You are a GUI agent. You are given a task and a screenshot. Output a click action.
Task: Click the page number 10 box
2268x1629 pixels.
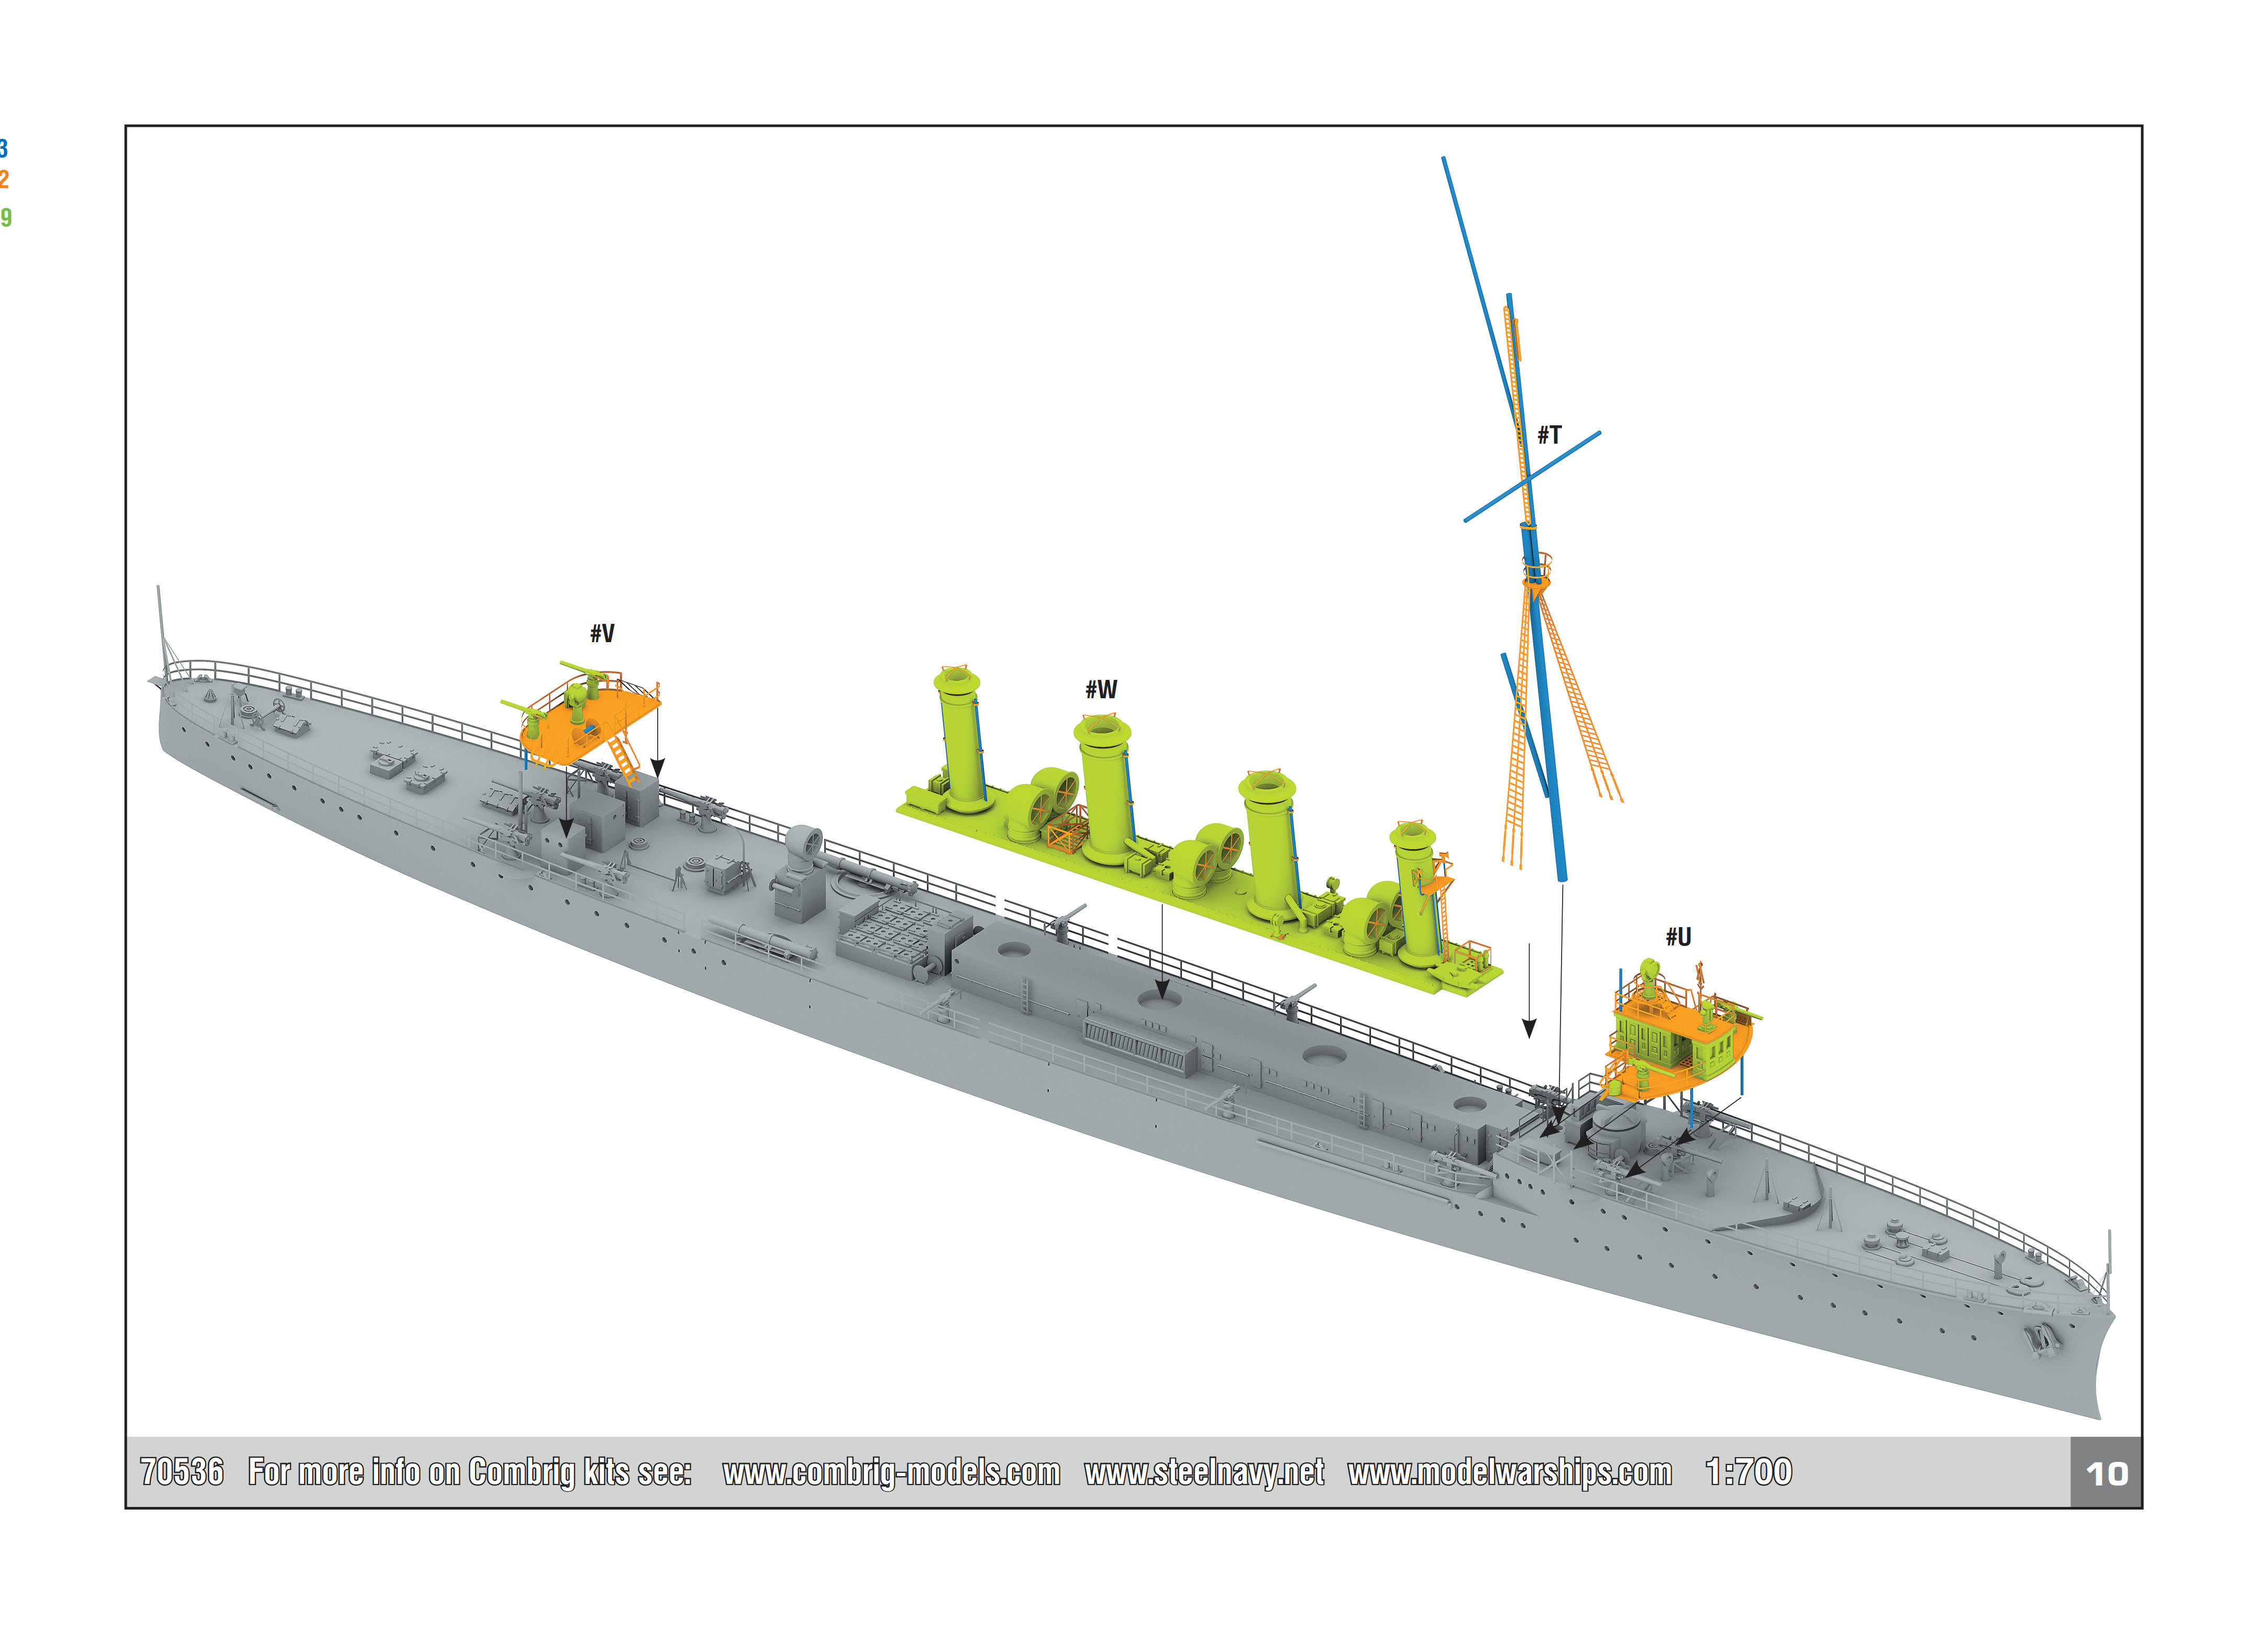pyautogui.click(x=2106, y=1474)
